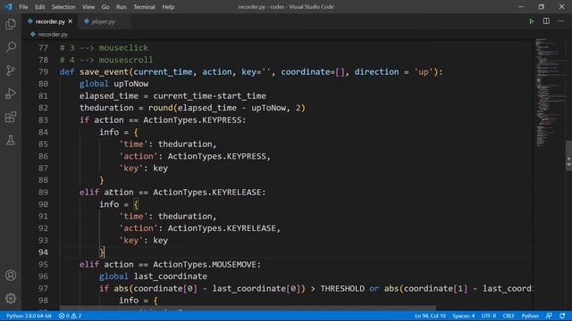The height and width of the screenshot is (321, 572).
Task: Click 'elapsed_time' on line 81
Action: (x=109, y=95)
